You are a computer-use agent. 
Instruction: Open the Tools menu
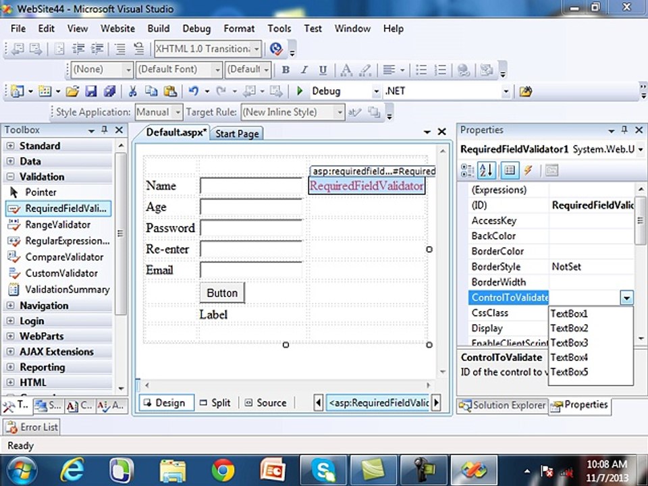point(279,28)
